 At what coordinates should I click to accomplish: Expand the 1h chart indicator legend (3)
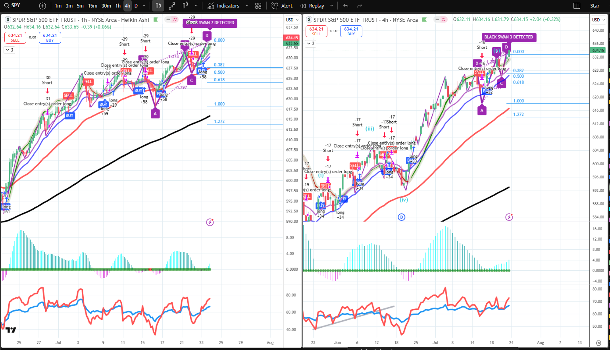pos(9,50)
